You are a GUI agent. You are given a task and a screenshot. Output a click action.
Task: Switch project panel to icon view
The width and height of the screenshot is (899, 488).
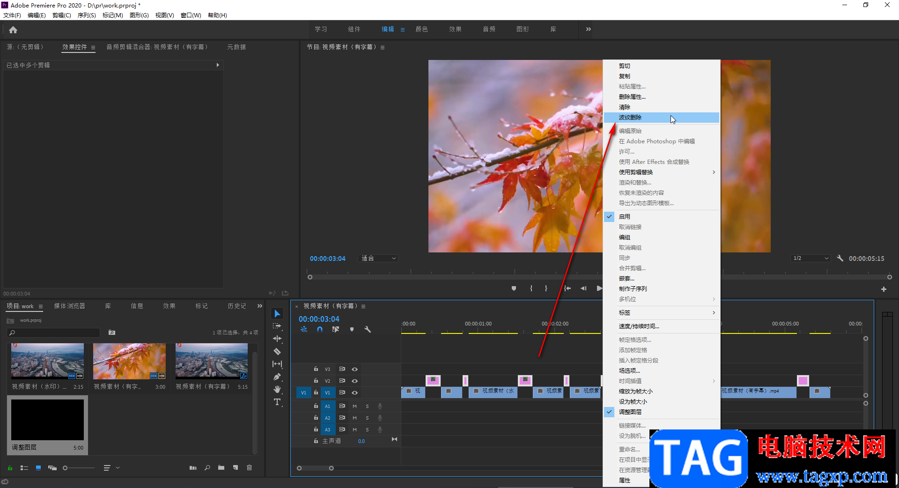pyautogui.click(x=38, y=467)
